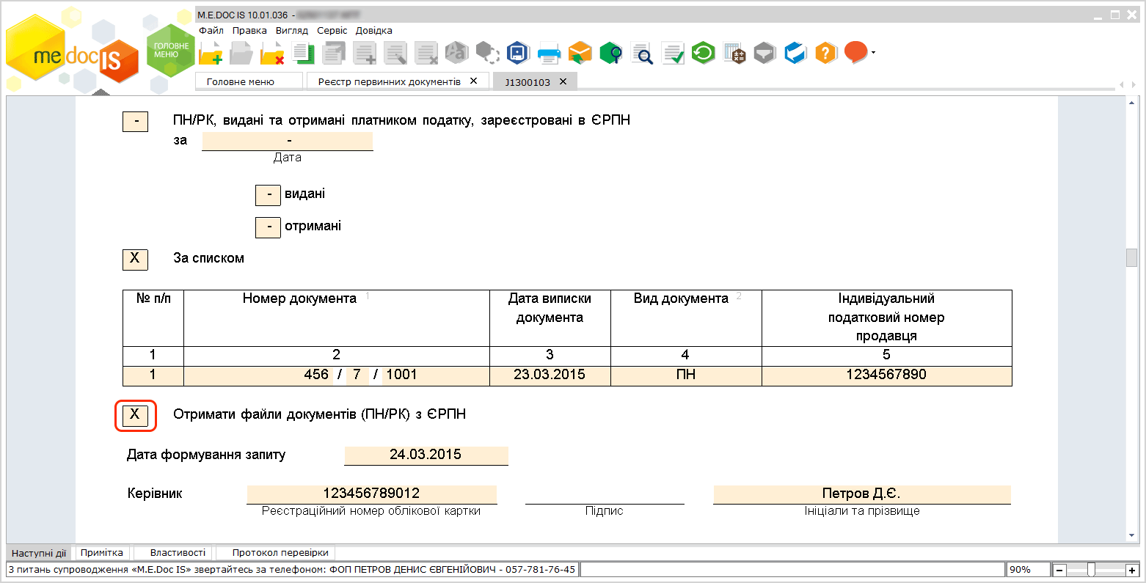Image resolution: width=1146 pixels, height=583 pixels.
Task: Click the greyed Aa font icon
Action: (456, 52)
